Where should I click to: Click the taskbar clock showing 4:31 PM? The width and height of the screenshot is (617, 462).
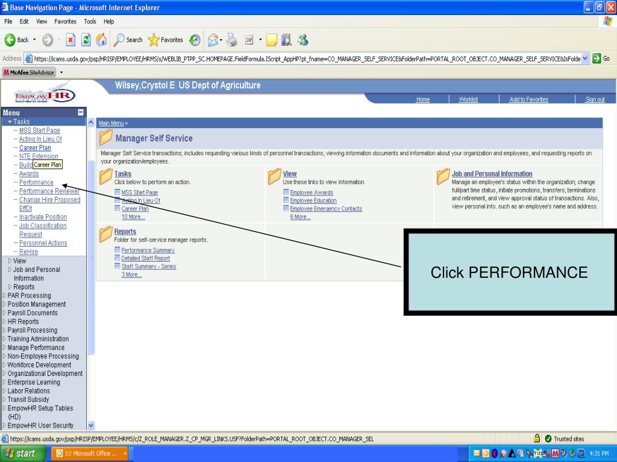pos(599,454)
